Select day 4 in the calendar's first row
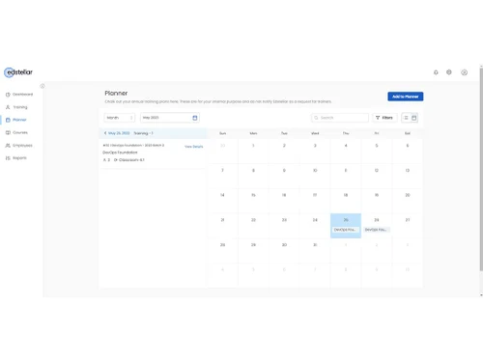483x362 pixels. 346,151
